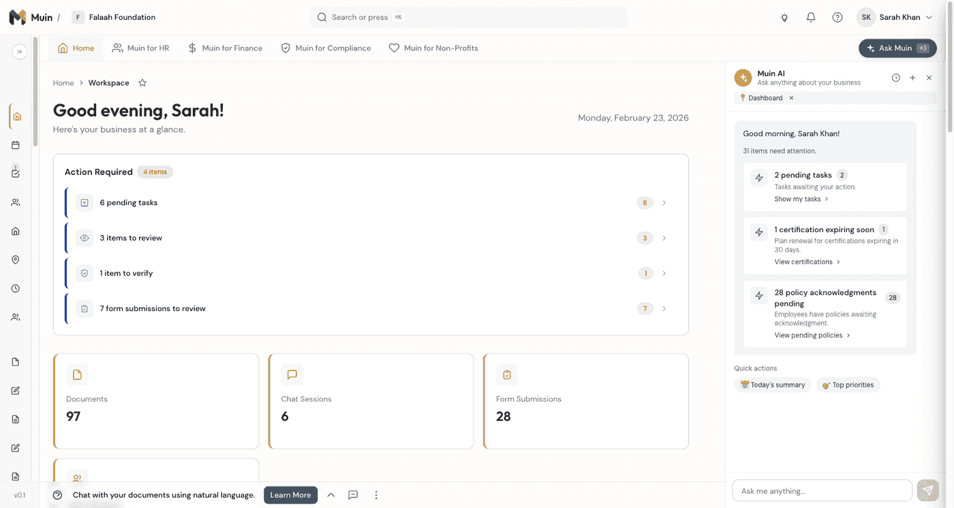Toggle the lightbulb icon in the top bar
The height and width of the screenshot is (508, 954).
coord(784,17)
